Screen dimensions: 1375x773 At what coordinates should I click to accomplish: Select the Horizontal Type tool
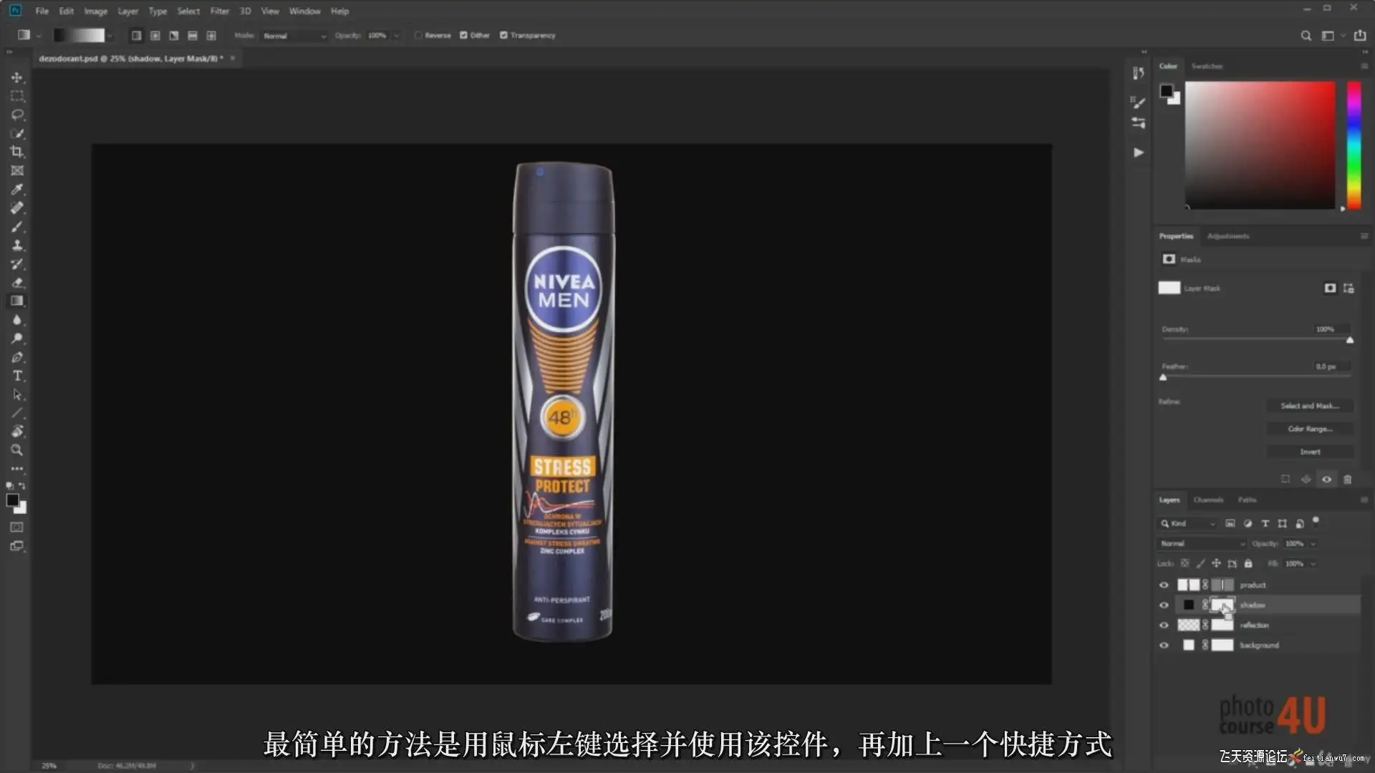17,376
